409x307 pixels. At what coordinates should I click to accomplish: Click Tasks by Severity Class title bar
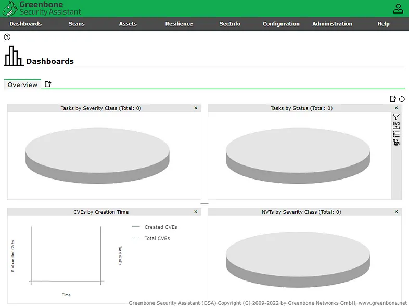coord(104,108)
